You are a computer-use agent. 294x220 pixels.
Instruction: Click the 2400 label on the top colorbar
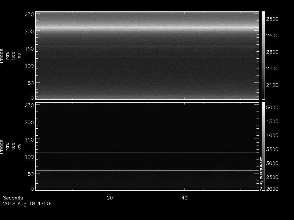(272, 35)
